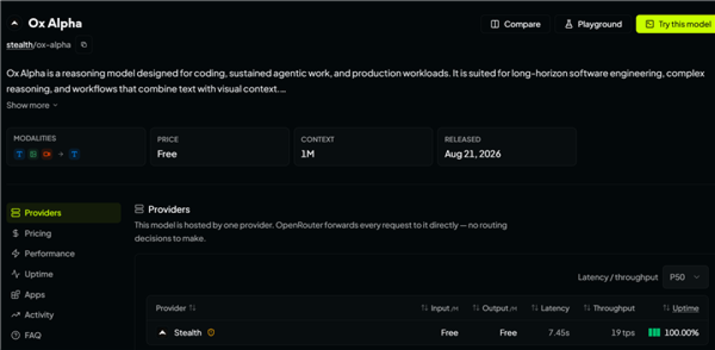Select the 100.00% uptime value
This screenshot has height=350, width=715.
click(682, 333)
